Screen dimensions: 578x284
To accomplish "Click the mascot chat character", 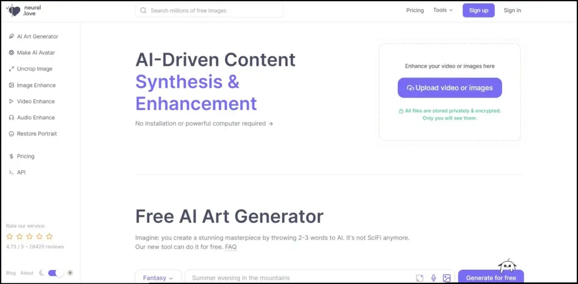I will click(x=507, y=265).
